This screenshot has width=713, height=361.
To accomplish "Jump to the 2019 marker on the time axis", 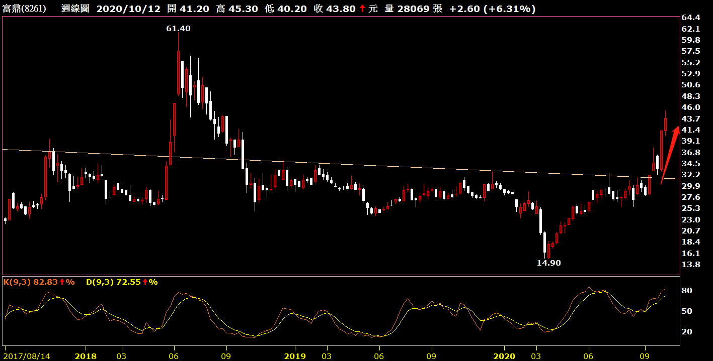I will [x=294, y=356].
